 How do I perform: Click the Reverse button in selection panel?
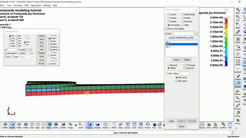click(x=42, y=64)
